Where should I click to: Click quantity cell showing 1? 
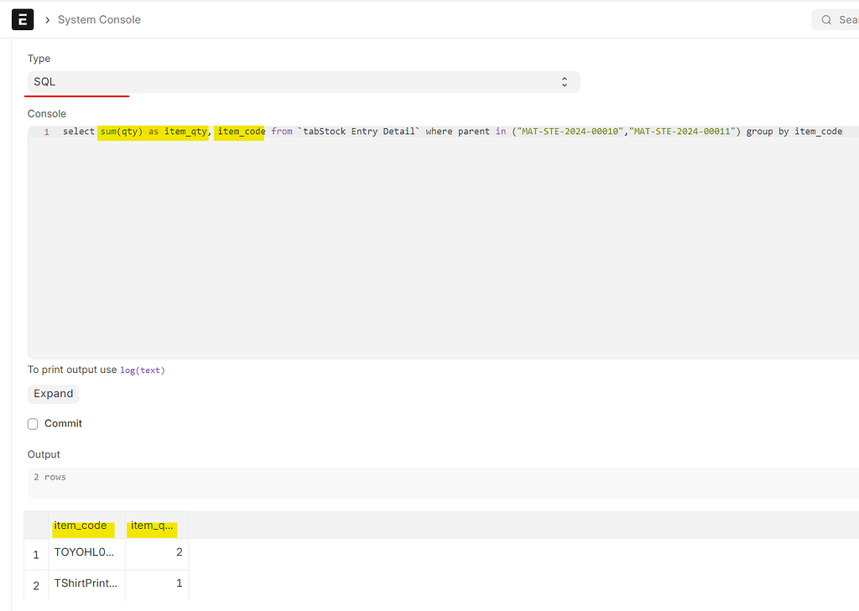[x=157, y=585]
